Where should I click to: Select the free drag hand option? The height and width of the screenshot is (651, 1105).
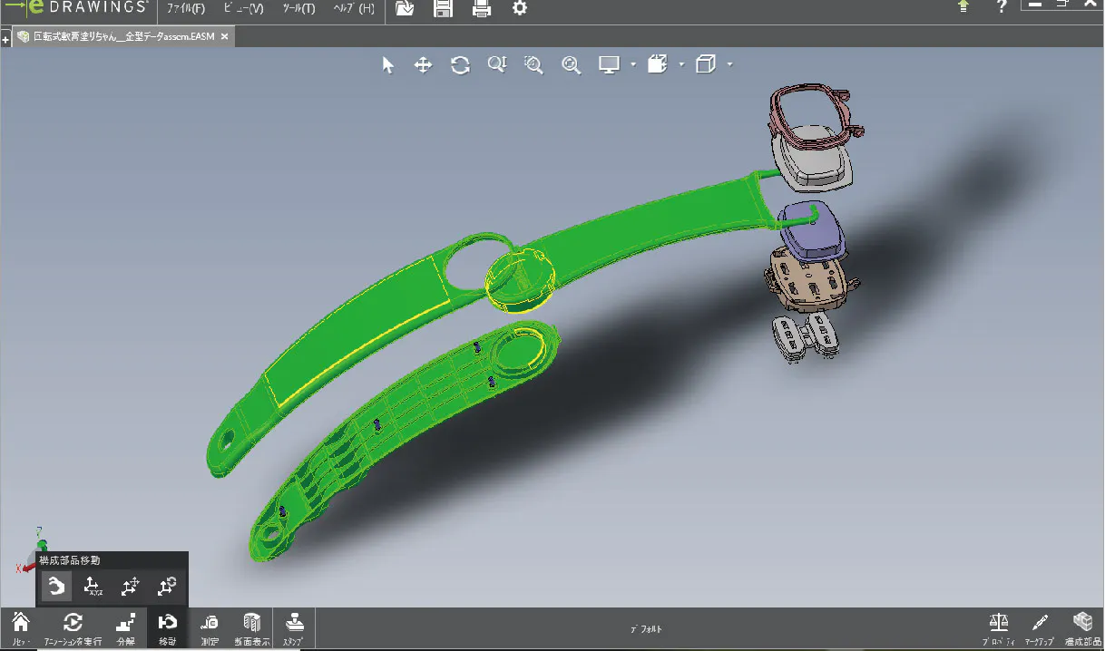coord(56,587)
